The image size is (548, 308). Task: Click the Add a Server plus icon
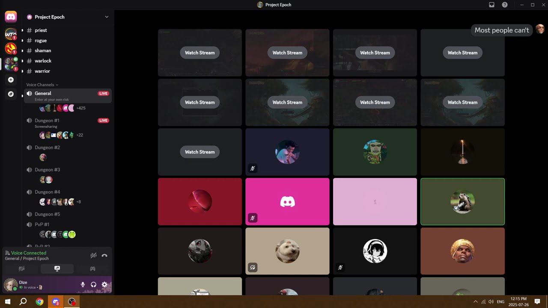11,80
